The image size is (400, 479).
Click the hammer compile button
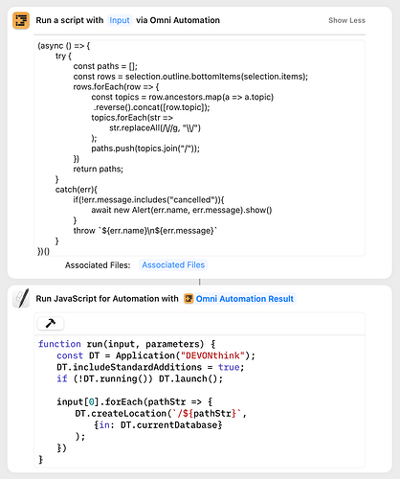(51, 323)
